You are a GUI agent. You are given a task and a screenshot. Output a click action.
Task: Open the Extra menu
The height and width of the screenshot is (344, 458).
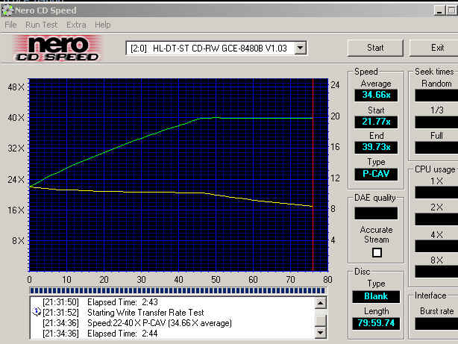[76, 25]
